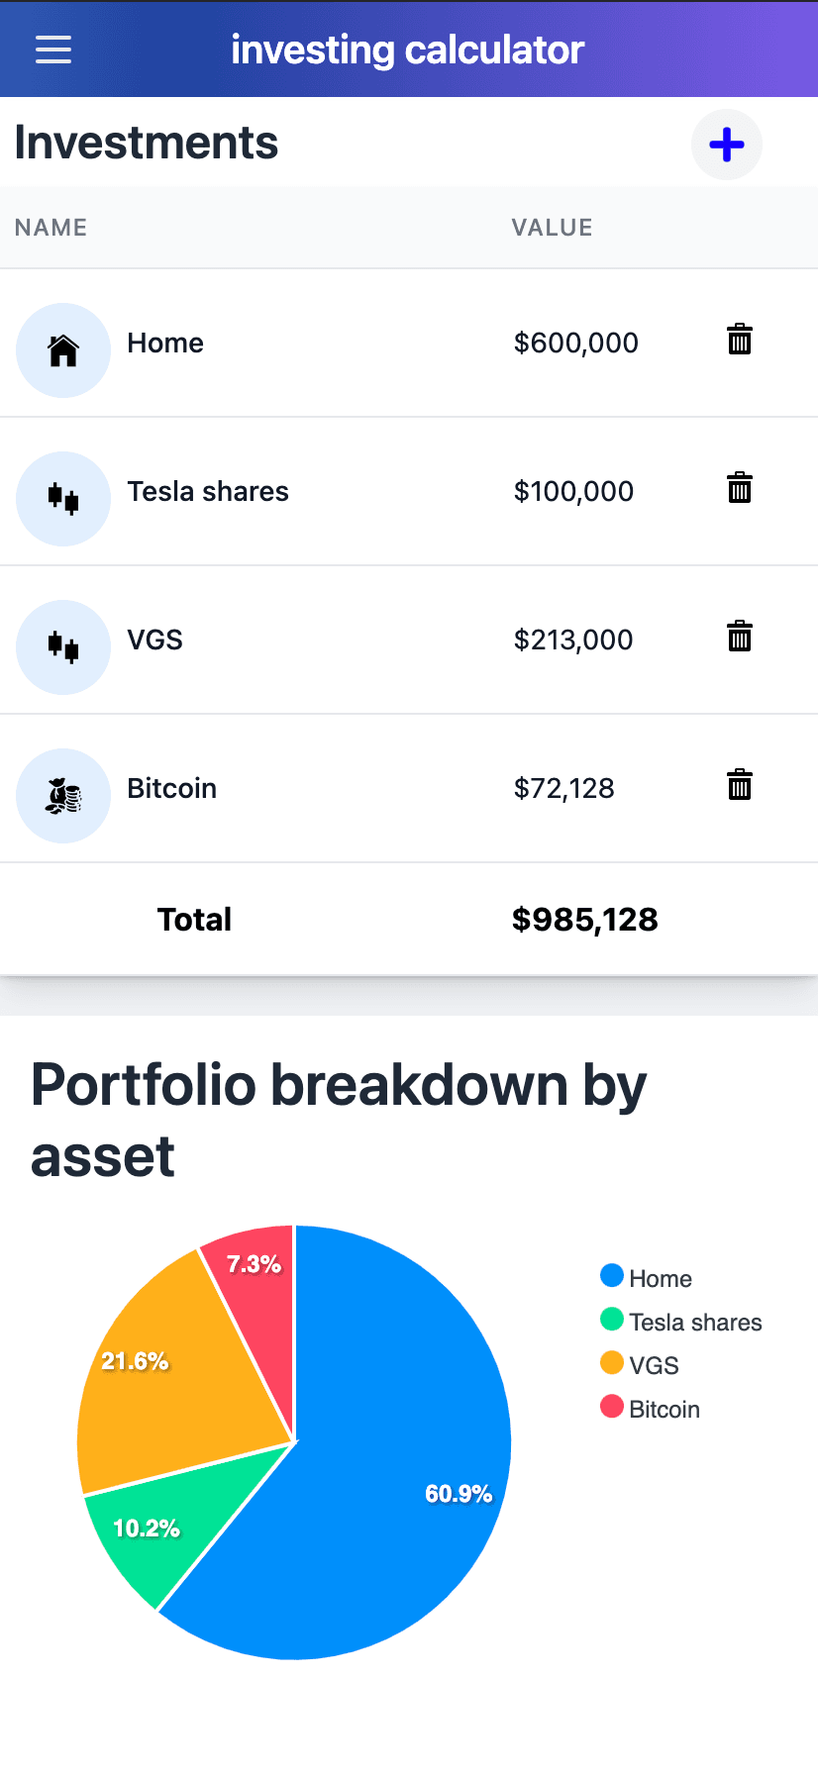Remove the VGS investment row
The height and width of the screenshot is (1776, 818).
click(x=740, y=638)
